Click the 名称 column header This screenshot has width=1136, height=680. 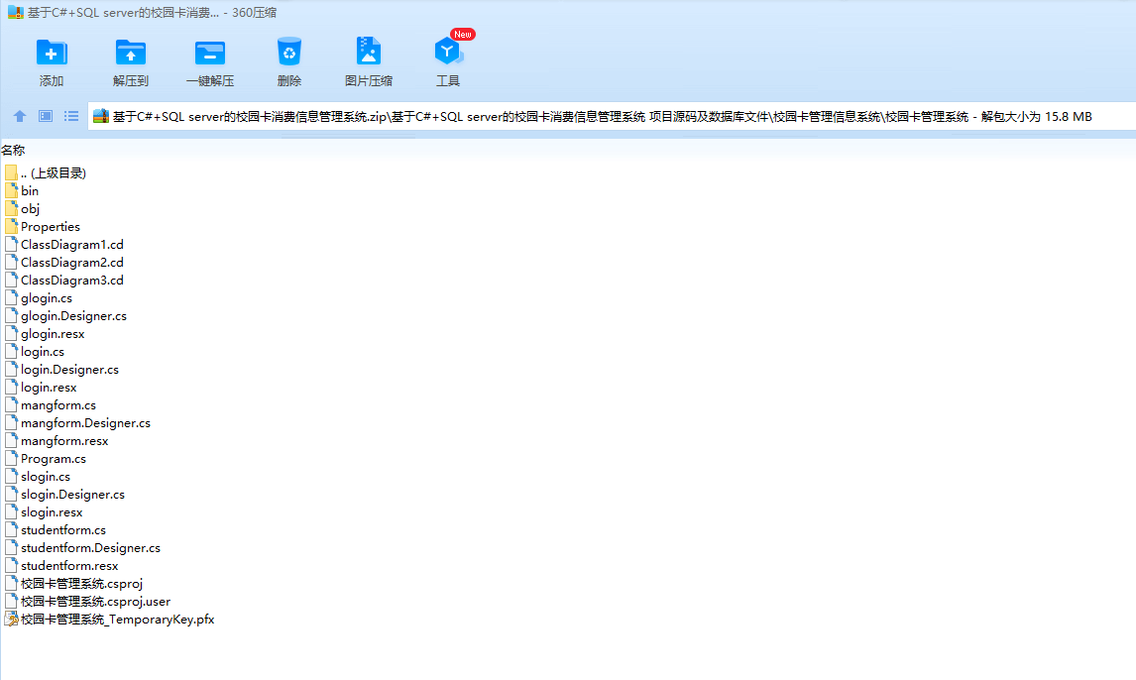13,151
